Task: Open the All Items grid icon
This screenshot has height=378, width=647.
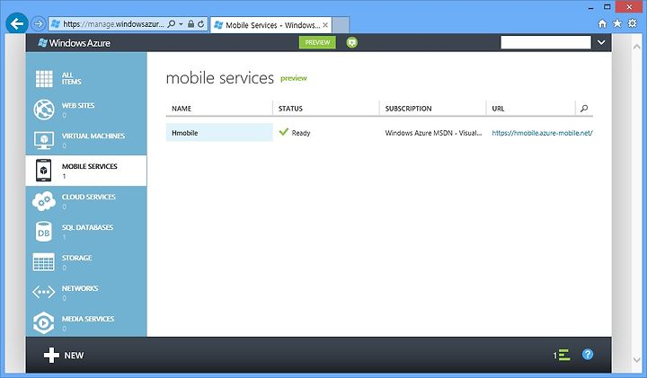Action: (x=44, y=78)
